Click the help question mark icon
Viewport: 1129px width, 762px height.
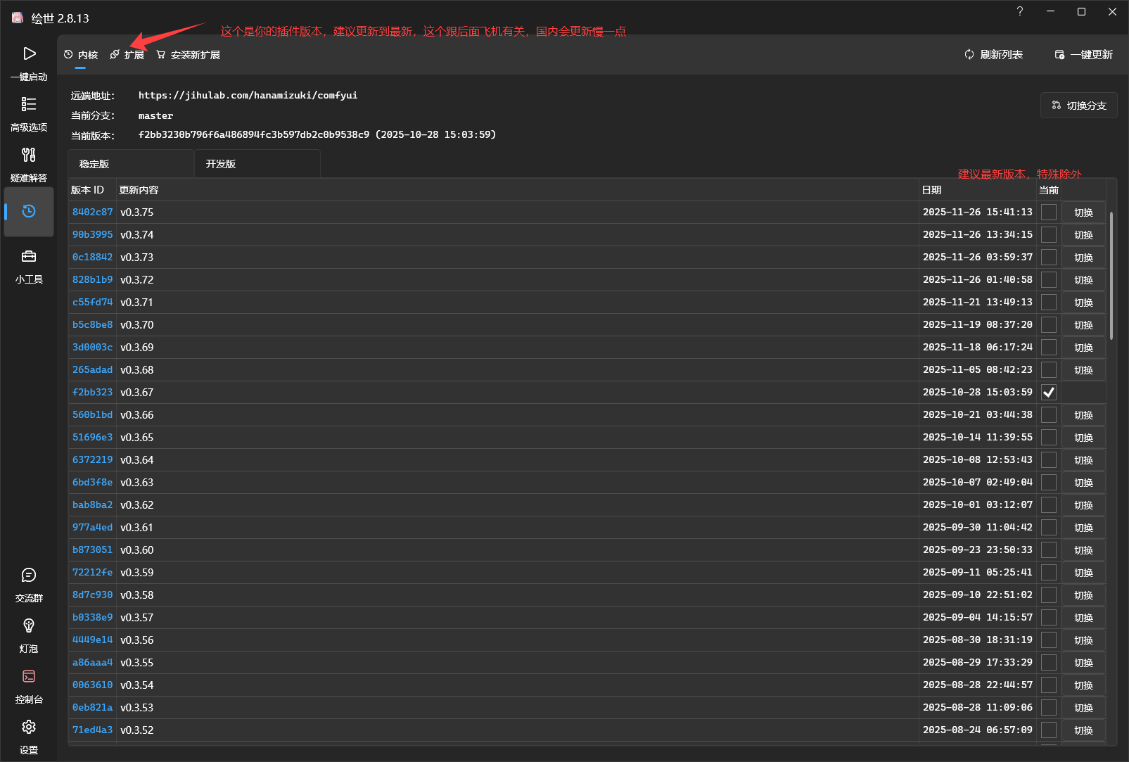click(1019, 11)
